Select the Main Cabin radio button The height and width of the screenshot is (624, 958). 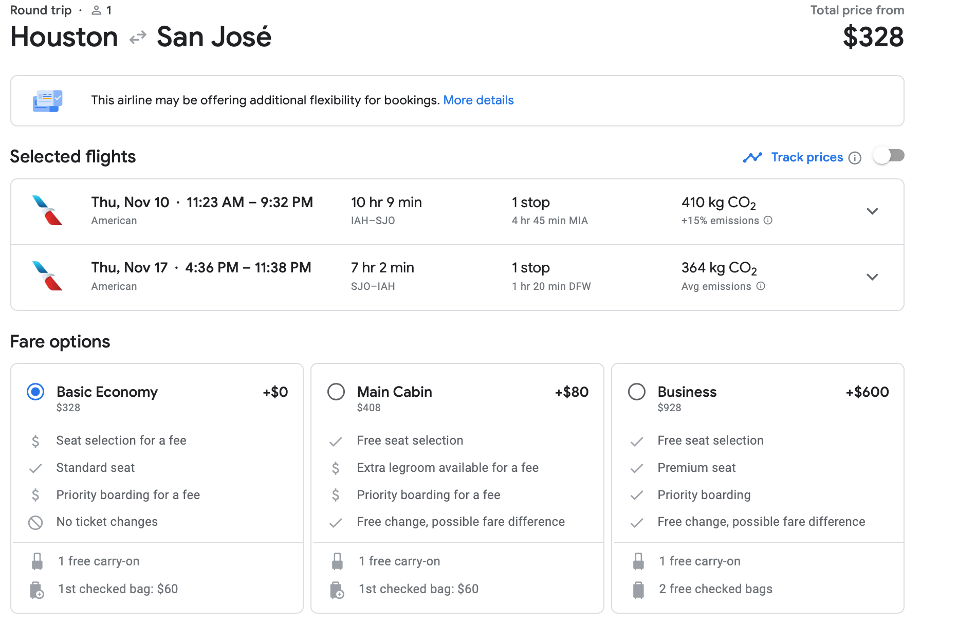tap(336, 392)
